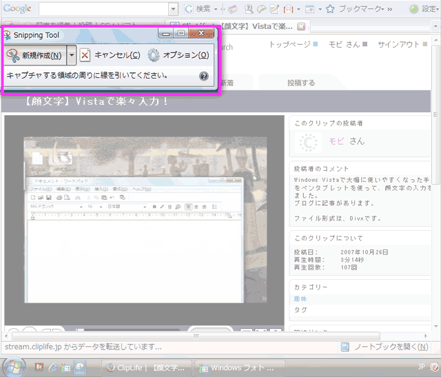Viewport: 441px width, 377px height.
Task: Click the green speech bubble toolbar icon
Action: [x=262, y=9]
